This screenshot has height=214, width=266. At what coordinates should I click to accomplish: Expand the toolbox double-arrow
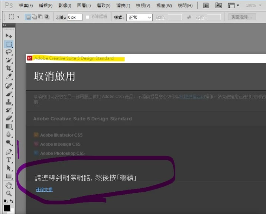coord(4,25)
